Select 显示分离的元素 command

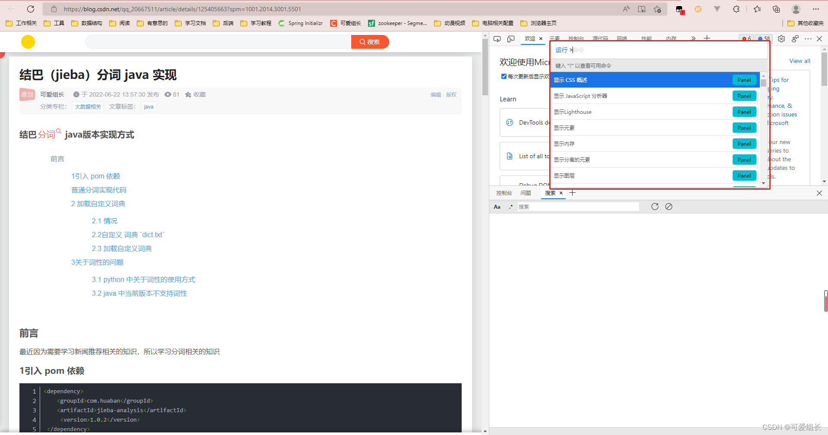click(655, 160)
